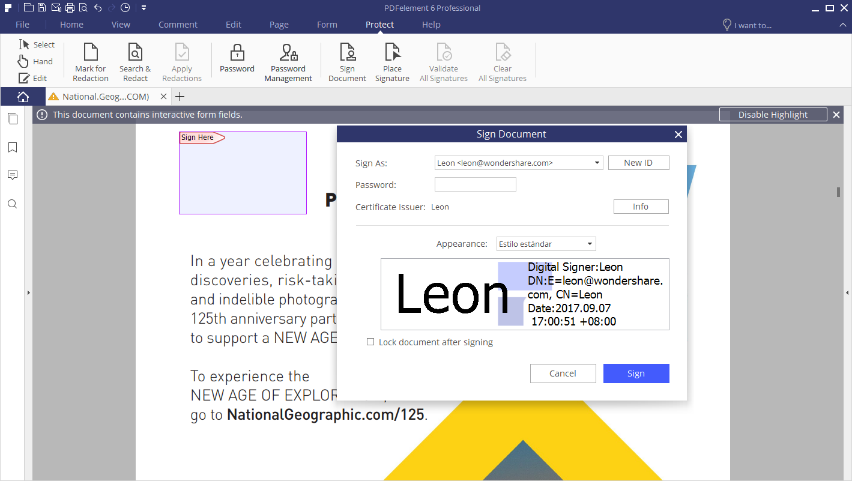This screenshot has width=852, height=481.
Task: Open the search panel in sidebar
Action: tap(12, 204)
